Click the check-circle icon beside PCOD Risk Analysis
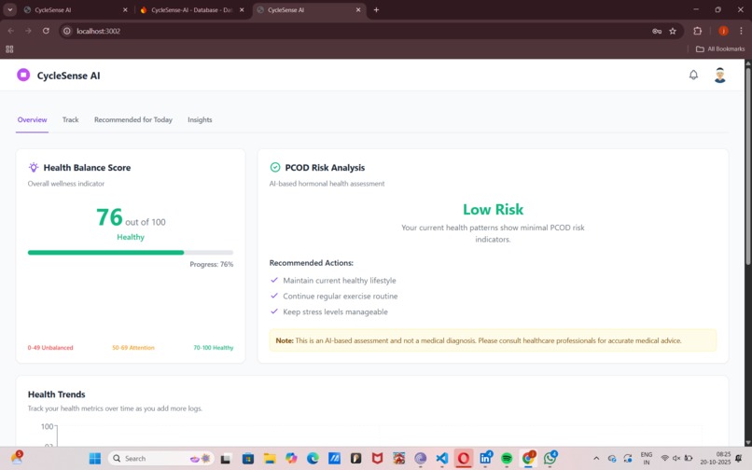Image resolution: width=752 pixels, height=470 pixels. (x=275, y=167)
